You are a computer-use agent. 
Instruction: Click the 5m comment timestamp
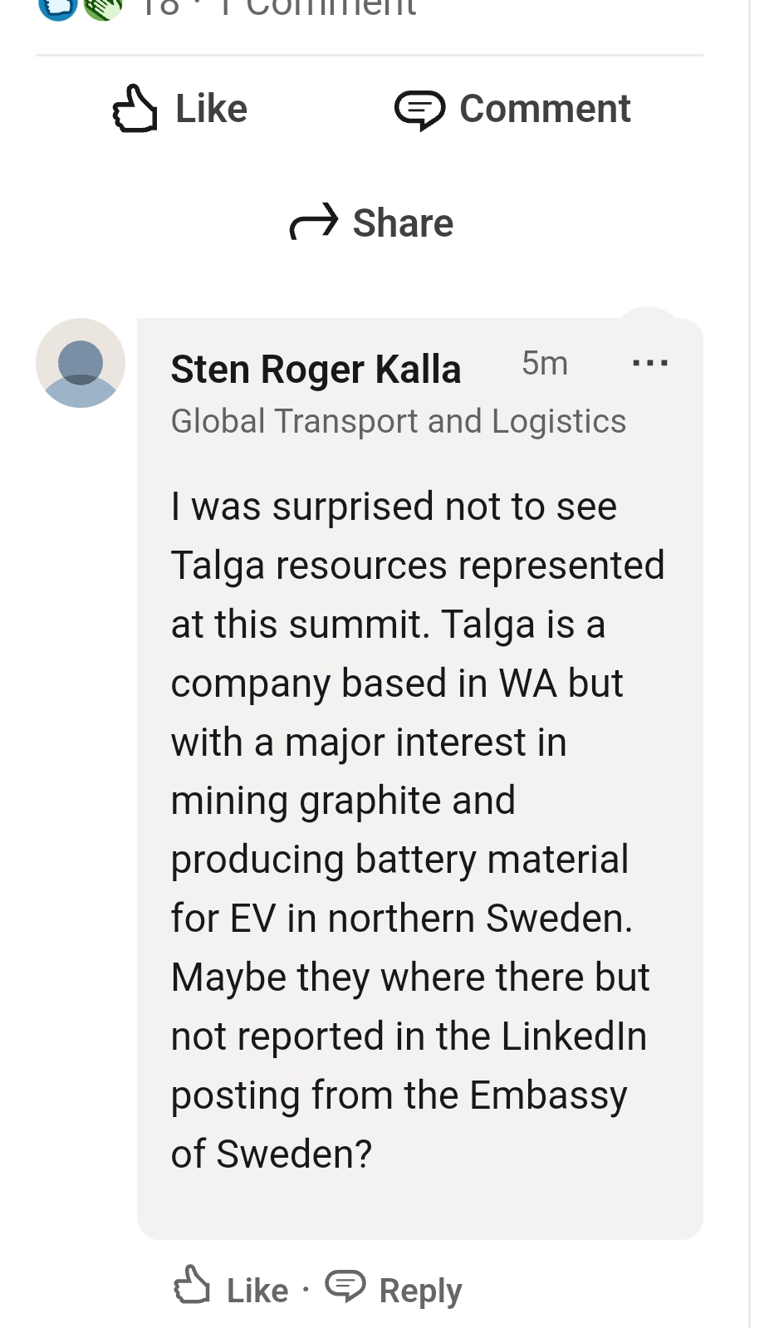[545, 363]
